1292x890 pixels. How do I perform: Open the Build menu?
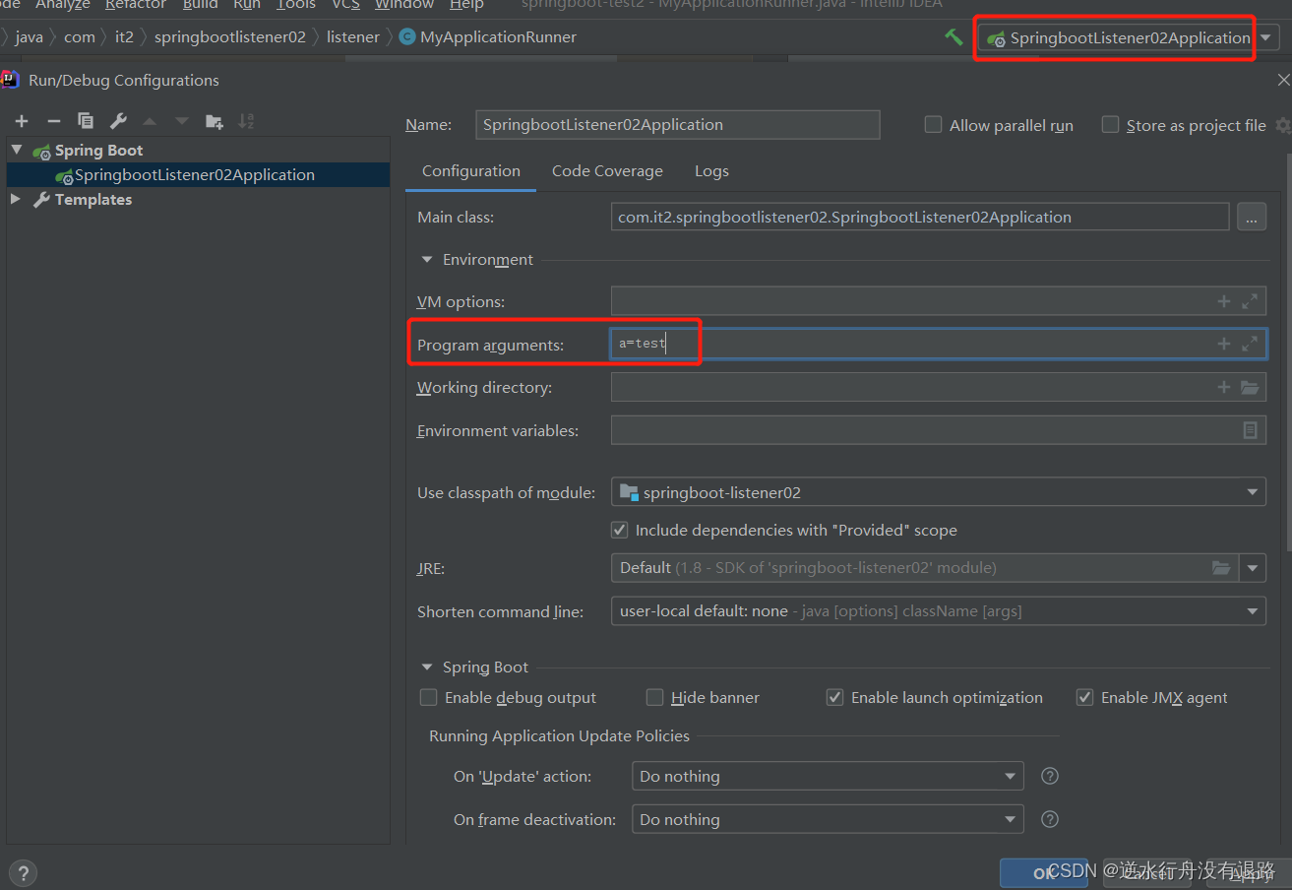point(200,5)
